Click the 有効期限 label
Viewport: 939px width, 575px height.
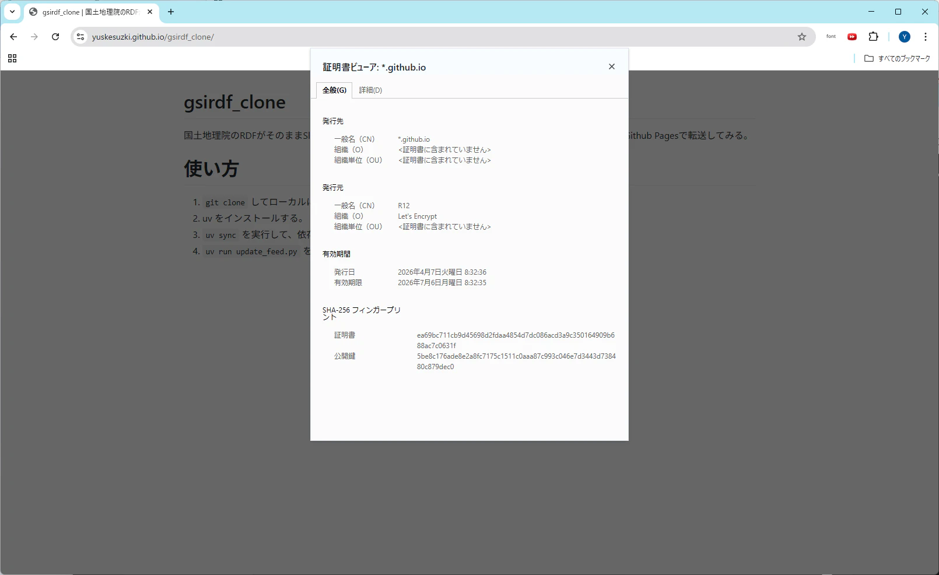click(348, 283)
